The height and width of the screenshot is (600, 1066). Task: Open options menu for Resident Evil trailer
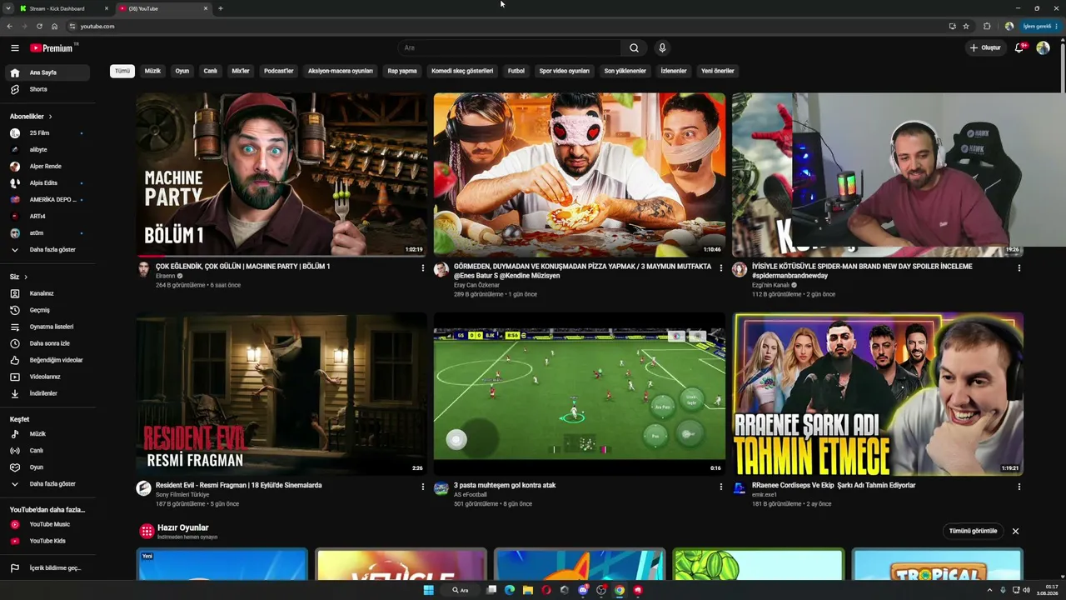click(x=422, y=487)
